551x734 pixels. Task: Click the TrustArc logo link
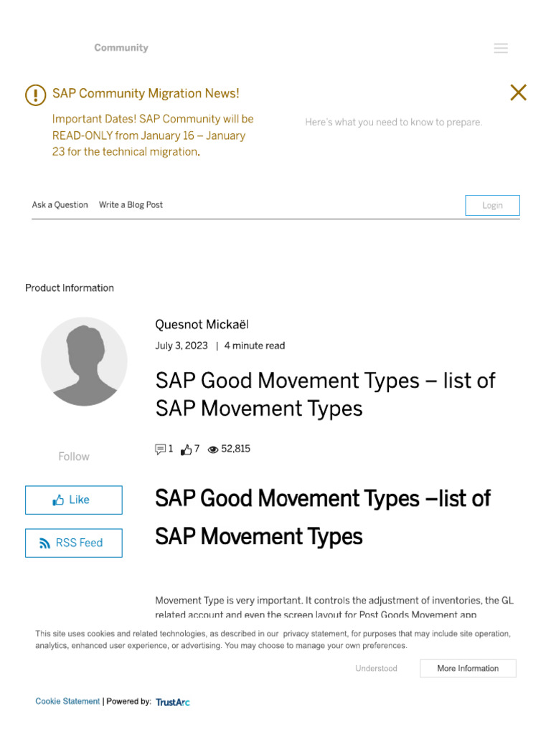[172, 702]
